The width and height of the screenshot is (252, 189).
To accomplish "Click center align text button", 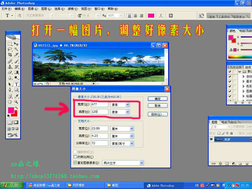I will [135, 16].
